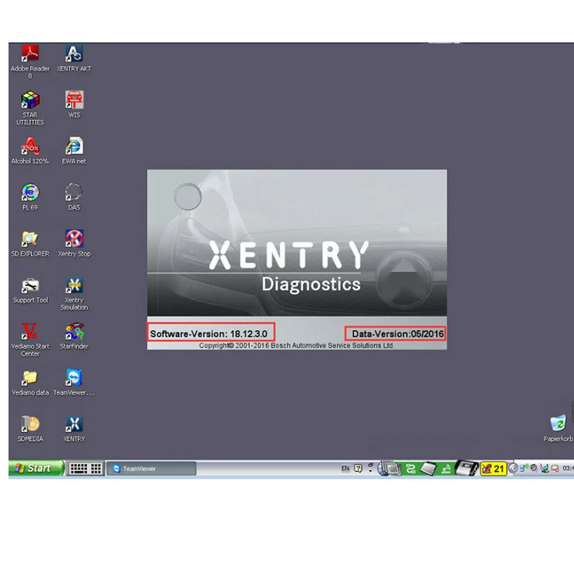
Task: Open the on-screen keyboard taskbar icon
Action: point(79,469)
